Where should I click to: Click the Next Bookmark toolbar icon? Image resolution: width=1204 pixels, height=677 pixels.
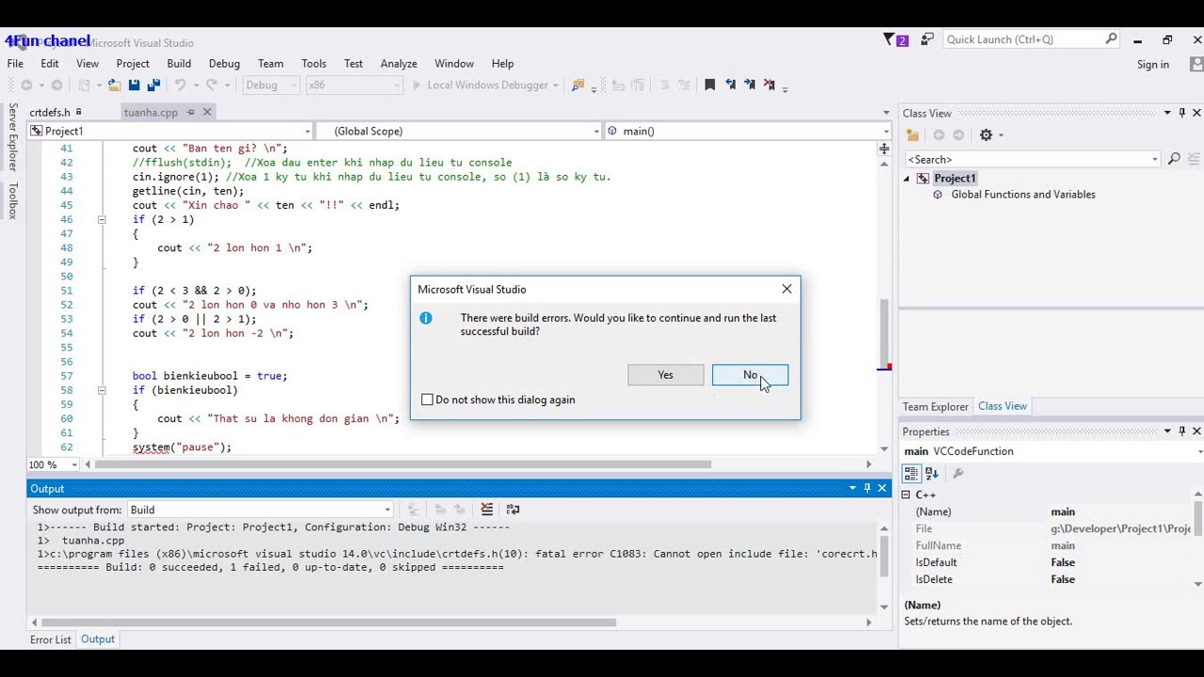[750, 86]
